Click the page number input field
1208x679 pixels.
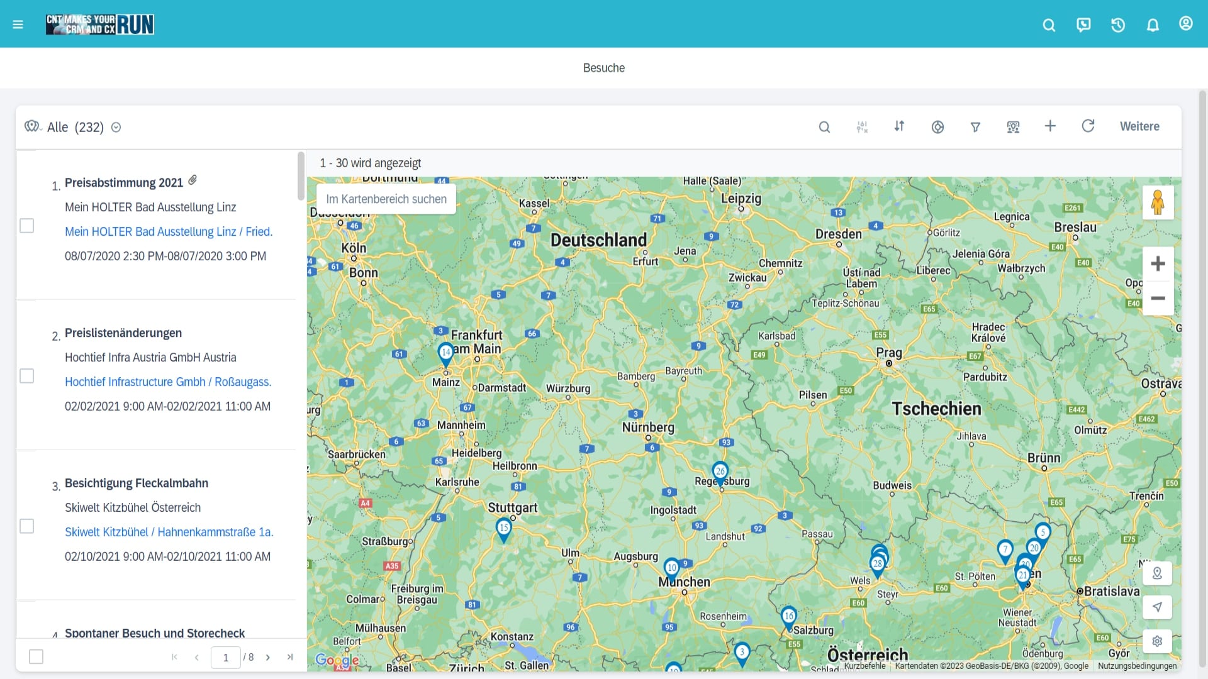pos(225,658)
